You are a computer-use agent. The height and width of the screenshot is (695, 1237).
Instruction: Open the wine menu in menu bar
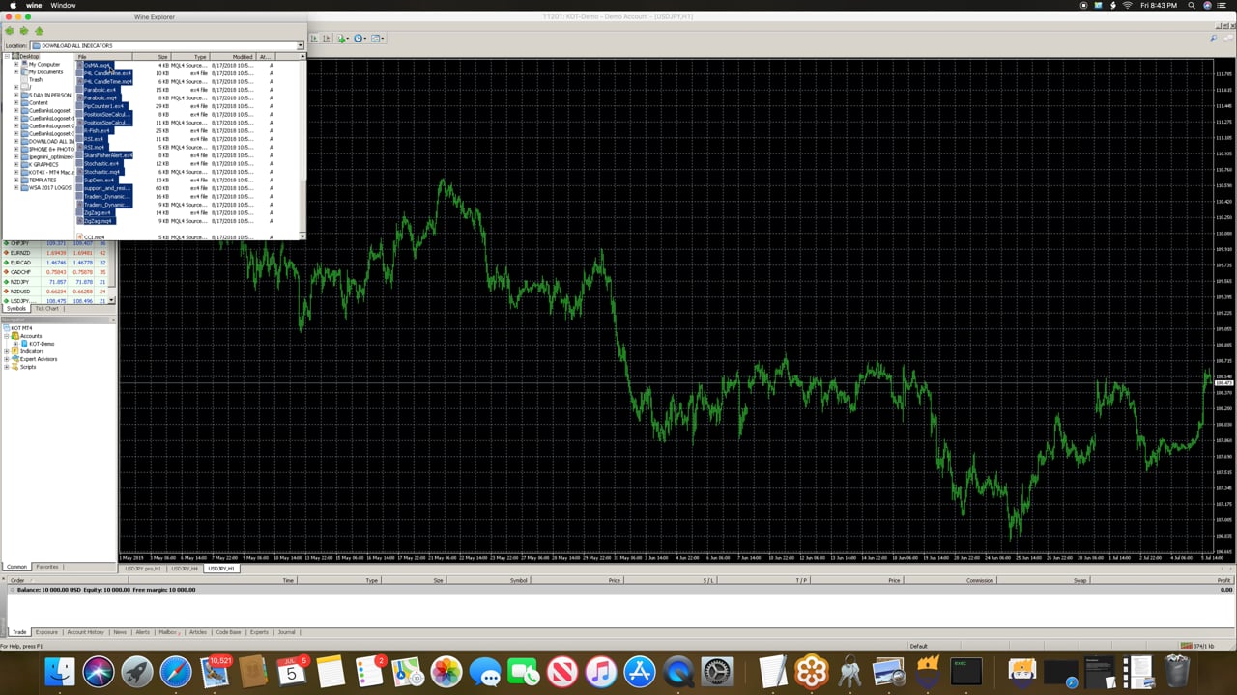click(34, 6)
